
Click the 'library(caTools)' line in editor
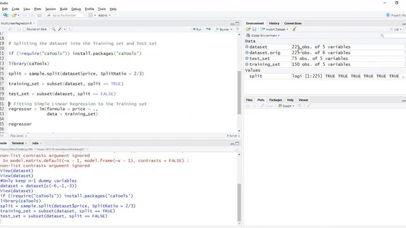(29, 63)
